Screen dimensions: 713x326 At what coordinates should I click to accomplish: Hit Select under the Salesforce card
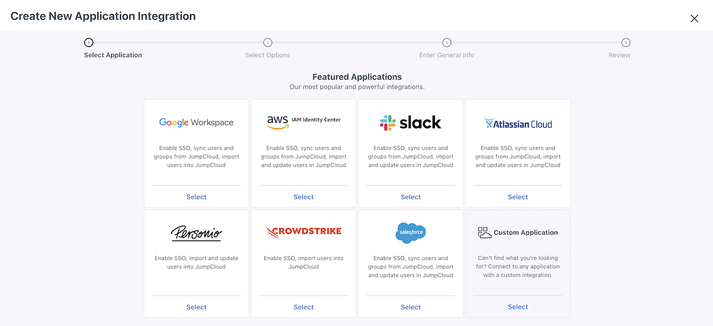click(411, 307)
